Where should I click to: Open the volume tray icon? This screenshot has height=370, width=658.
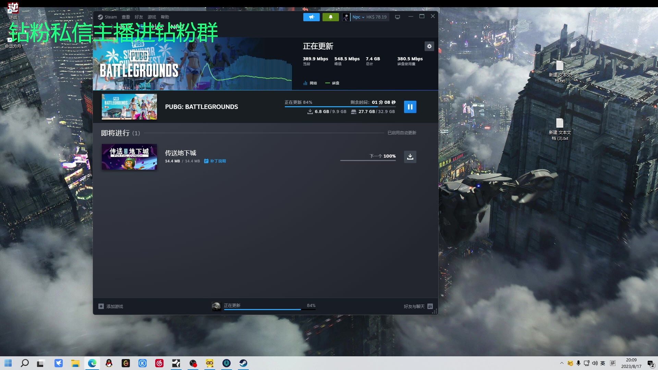pyautogui.click(x=595, y=363)
